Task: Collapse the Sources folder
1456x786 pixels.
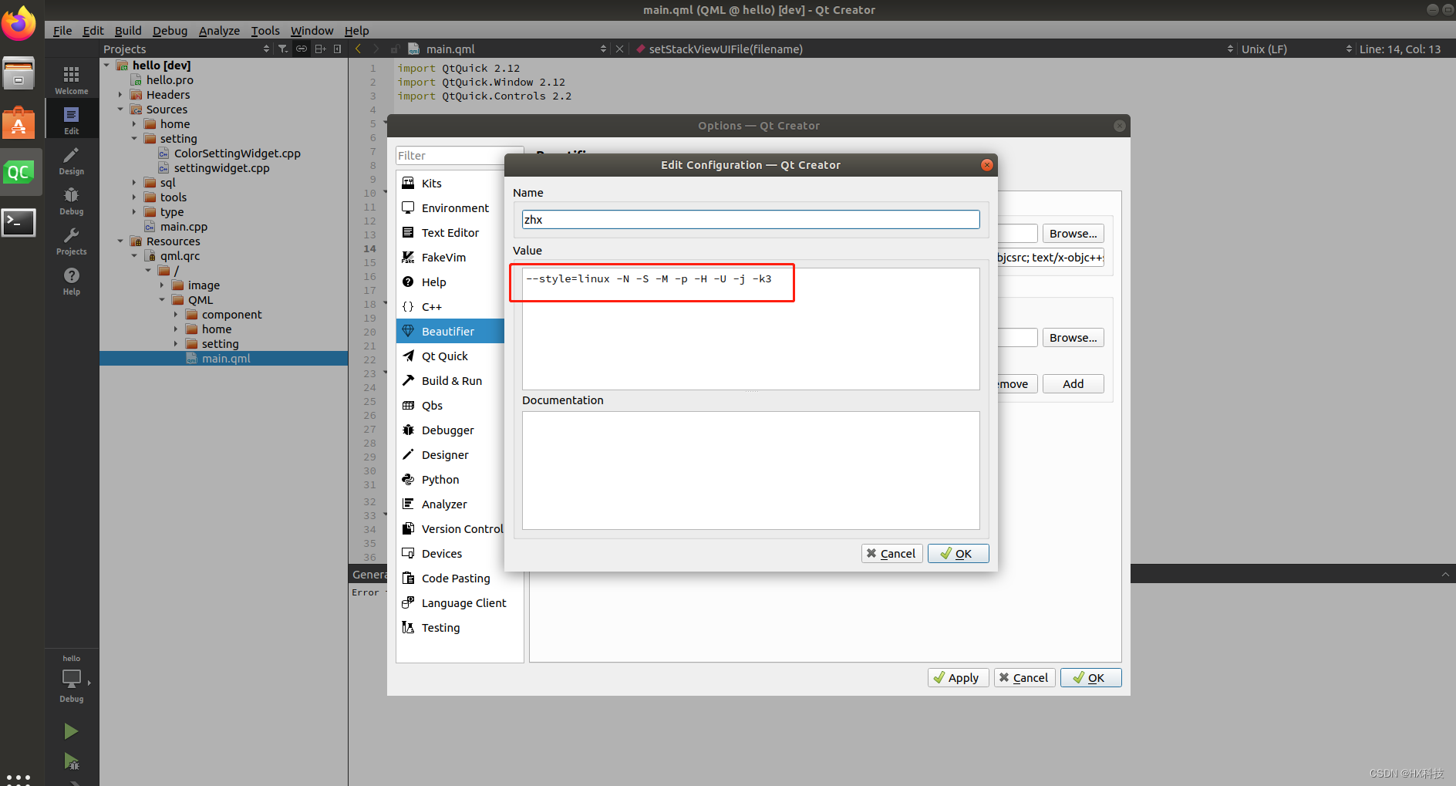Action: 120,110
